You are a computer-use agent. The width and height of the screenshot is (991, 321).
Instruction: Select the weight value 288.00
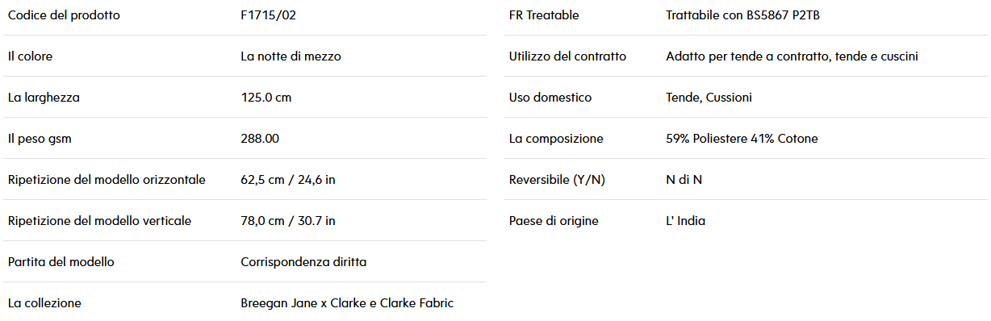[260, 139]
